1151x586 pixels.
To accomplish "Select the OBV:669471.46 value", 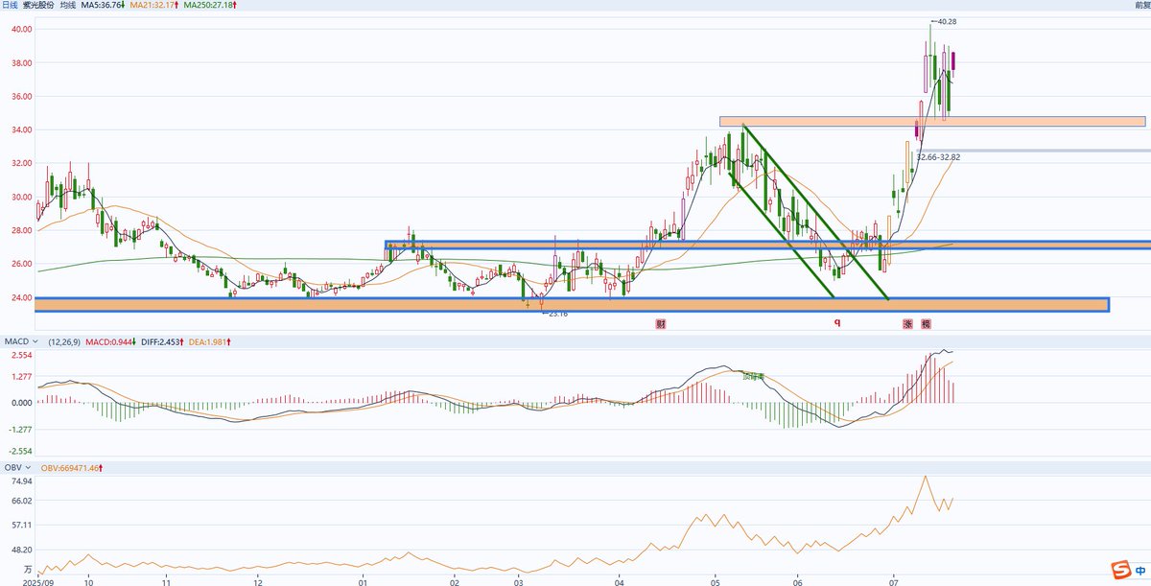I will [71, 467].
